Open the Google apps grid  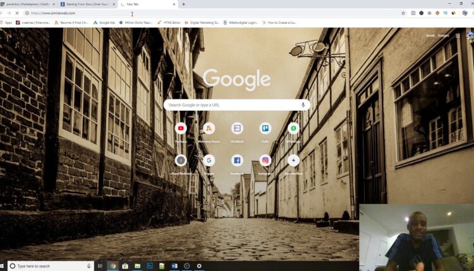click(458, 36)
